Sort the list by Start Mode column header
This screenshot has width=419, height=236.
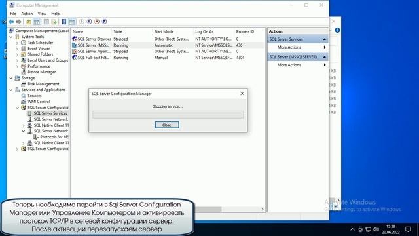pos(173,31)
